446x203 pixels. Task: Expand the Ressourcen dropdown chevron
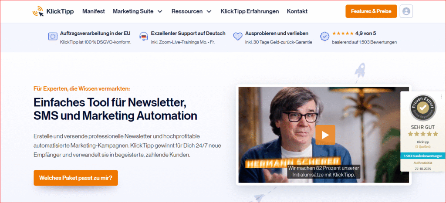click(209, 11)
